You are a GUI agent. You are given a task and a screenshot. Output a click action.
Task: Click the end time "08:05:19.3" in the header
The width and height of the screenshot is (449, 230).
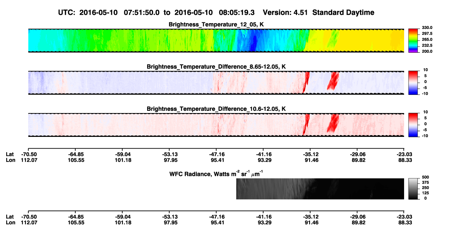[237, 12]
